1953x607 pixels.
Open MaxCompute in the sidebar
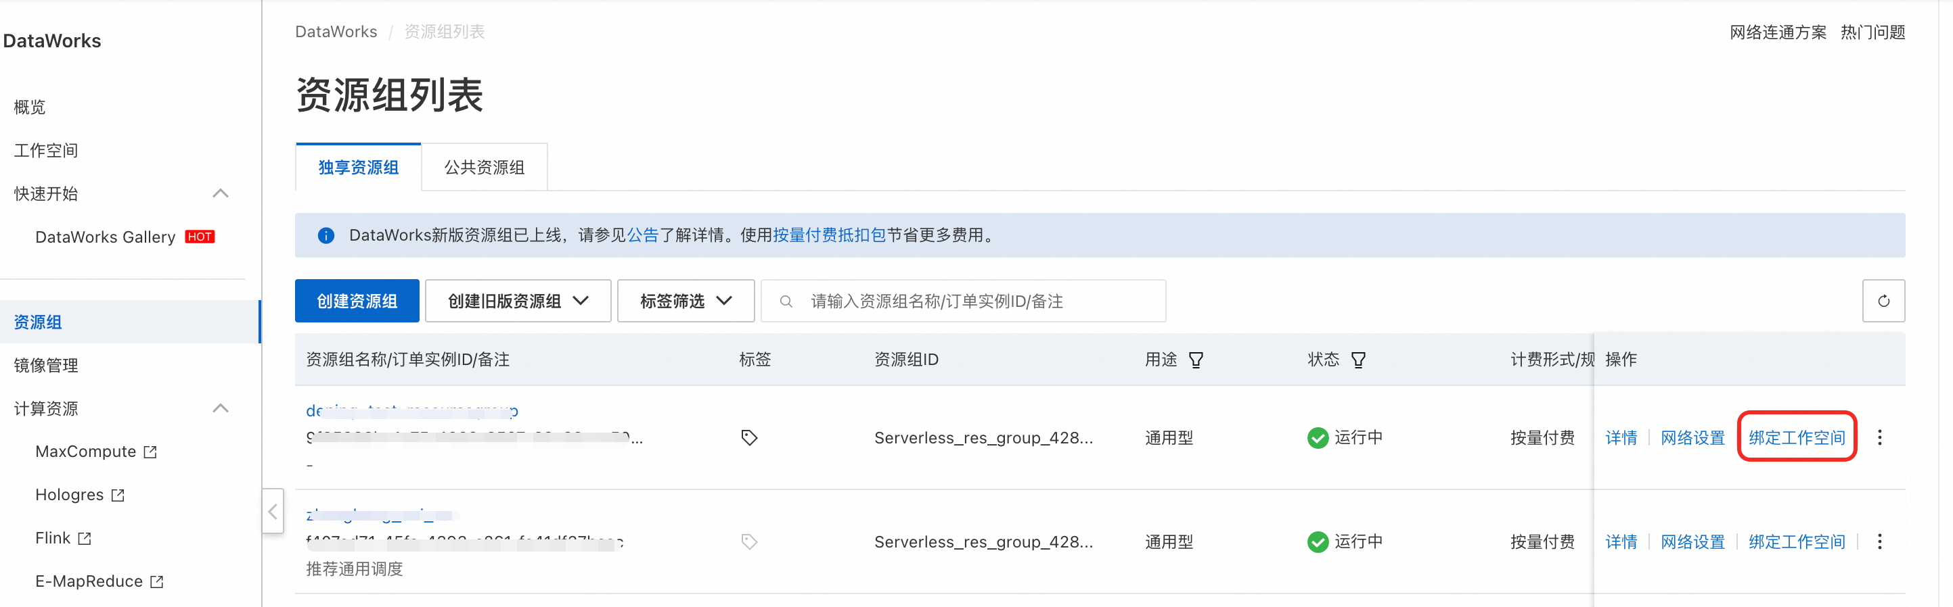coord(86,452)
